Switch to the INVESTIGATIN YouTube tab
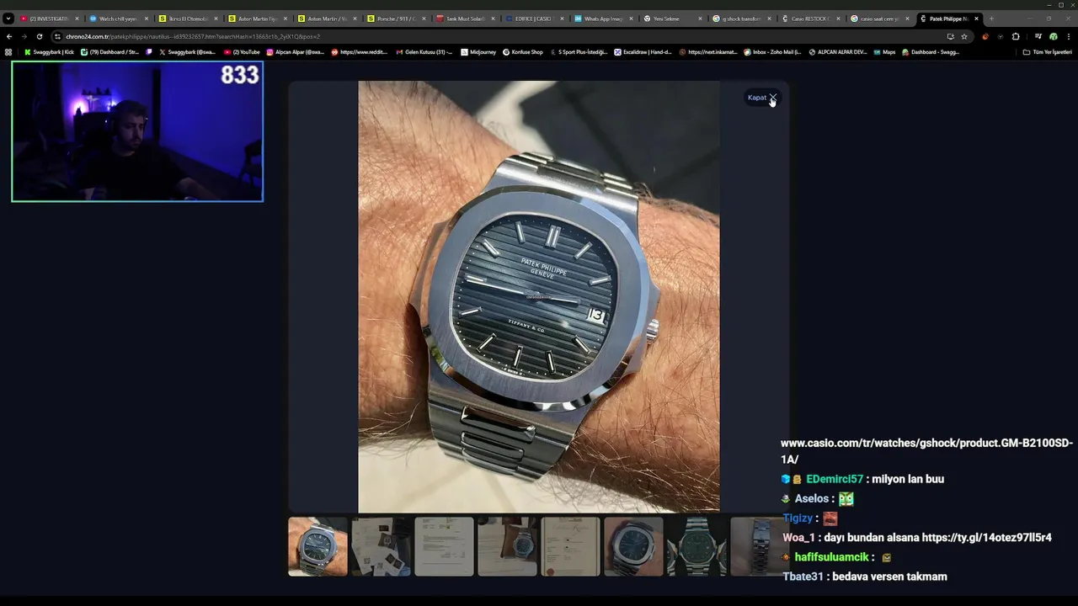 click(49, 19)
